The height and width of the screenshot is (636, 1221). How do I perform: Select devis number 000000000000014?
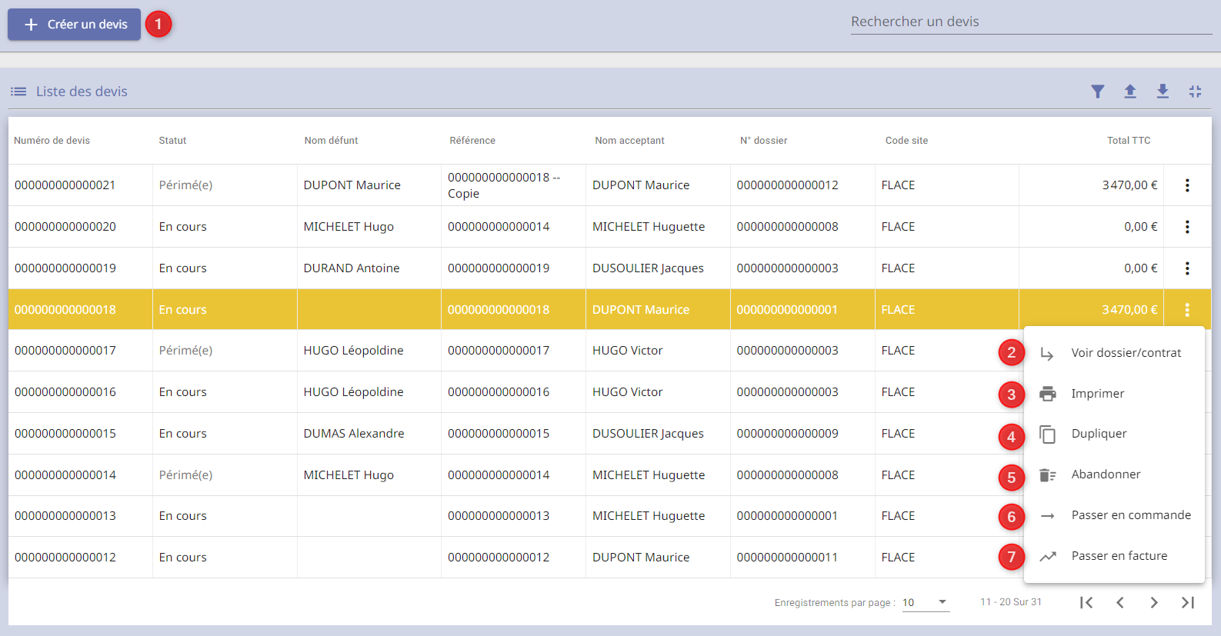[x=65, y=475]
